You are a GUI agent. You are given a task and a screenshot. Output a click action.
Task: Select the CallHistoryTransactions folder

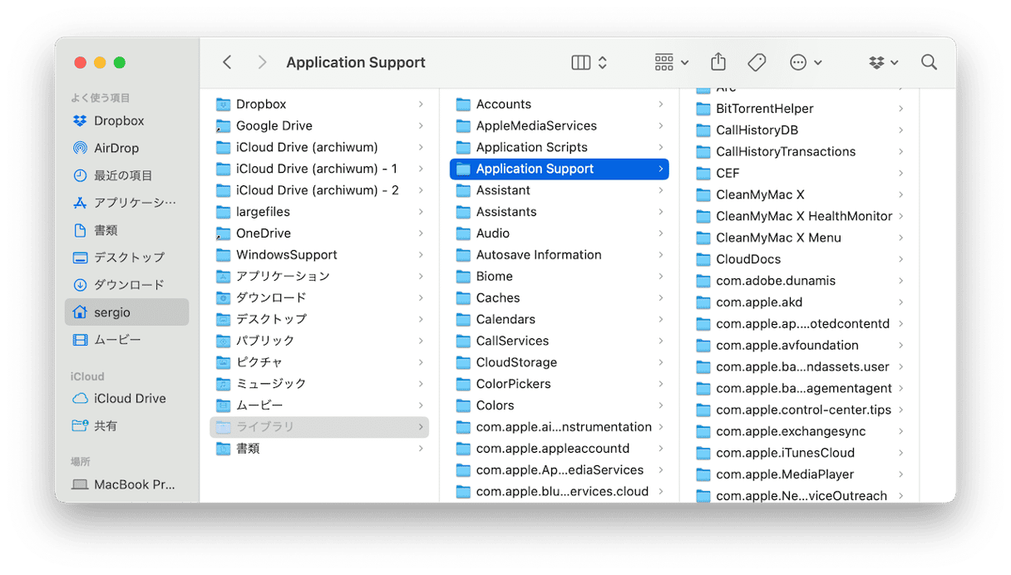[800, 152]
